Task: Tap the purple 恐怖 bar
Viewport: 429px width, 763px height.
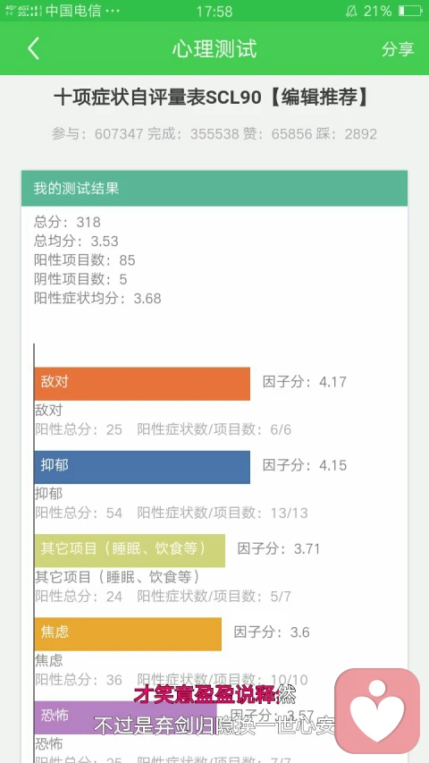Action: [x=125, y=717]
